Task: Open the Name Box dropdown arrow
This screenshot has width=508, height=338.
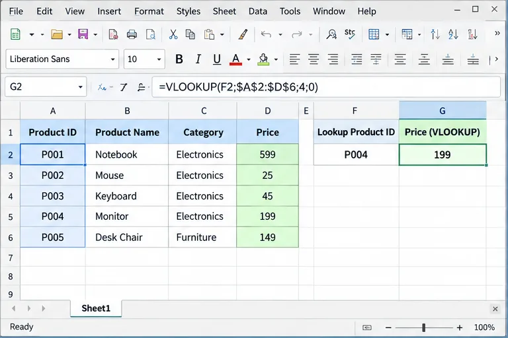Action: 80,86
